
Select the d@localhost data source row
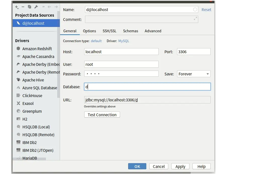pos(36,23)
